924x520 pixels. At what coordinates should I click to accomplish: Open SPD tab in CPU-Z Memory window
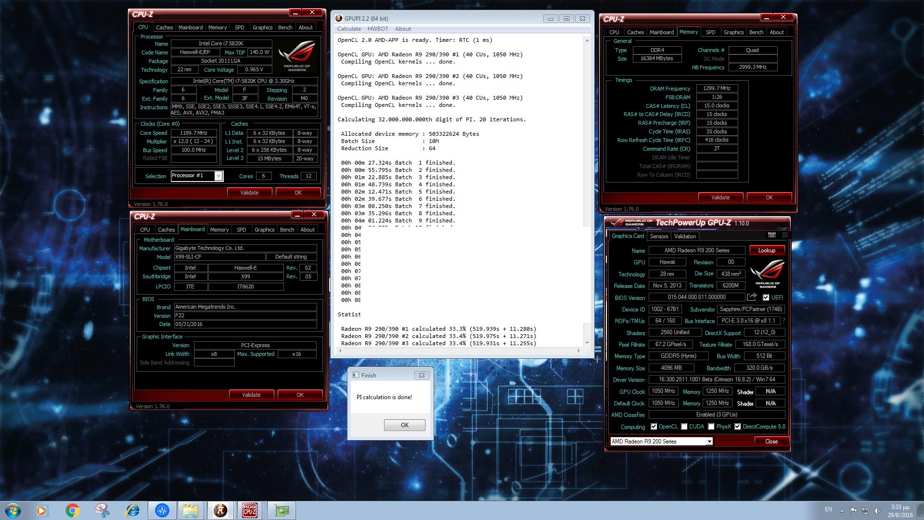coord(710,32)
